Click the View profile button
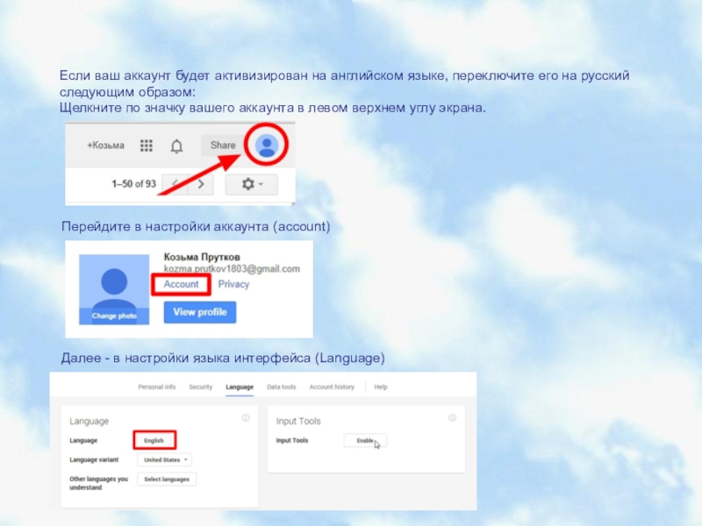 click(200, 312)
